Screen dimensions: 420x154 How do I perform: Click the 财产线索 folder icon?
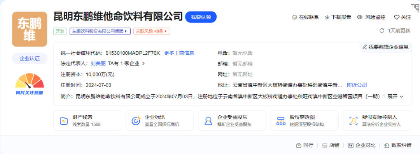(x=63, y=121)
